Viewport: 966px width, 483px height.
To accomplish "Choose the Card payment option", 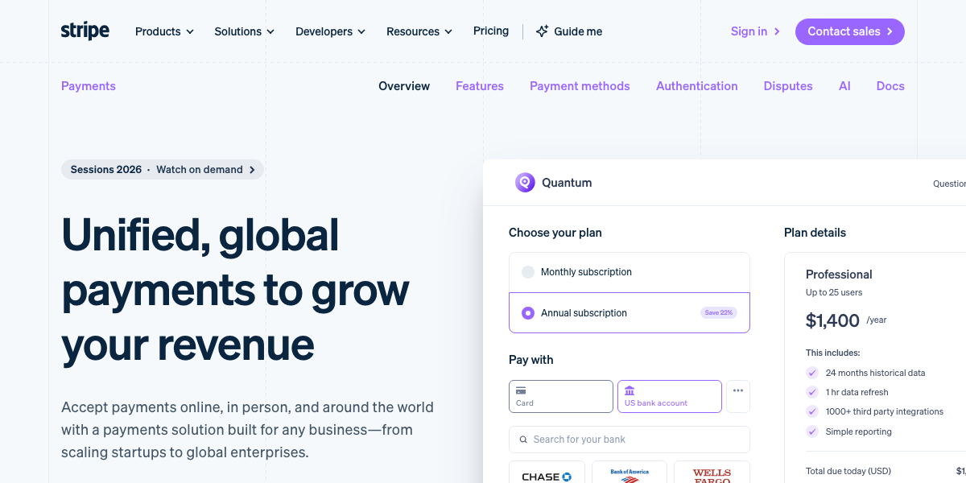I will point(561,396).
